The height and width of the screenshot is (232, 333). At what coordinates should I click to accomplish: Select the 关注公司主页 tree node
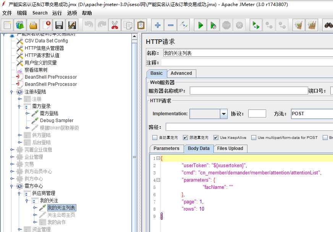(x=61, y=215)
